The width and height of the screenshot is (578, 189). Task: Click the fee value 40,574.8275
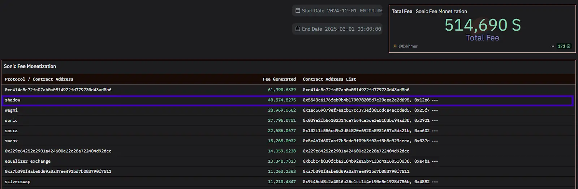pos(282,100)
